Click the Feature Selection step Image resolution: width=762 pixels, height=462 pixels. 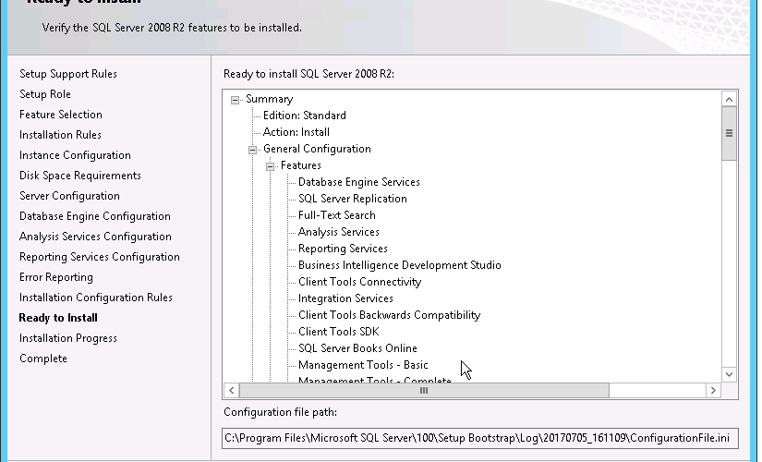click(x=61, y=115)
